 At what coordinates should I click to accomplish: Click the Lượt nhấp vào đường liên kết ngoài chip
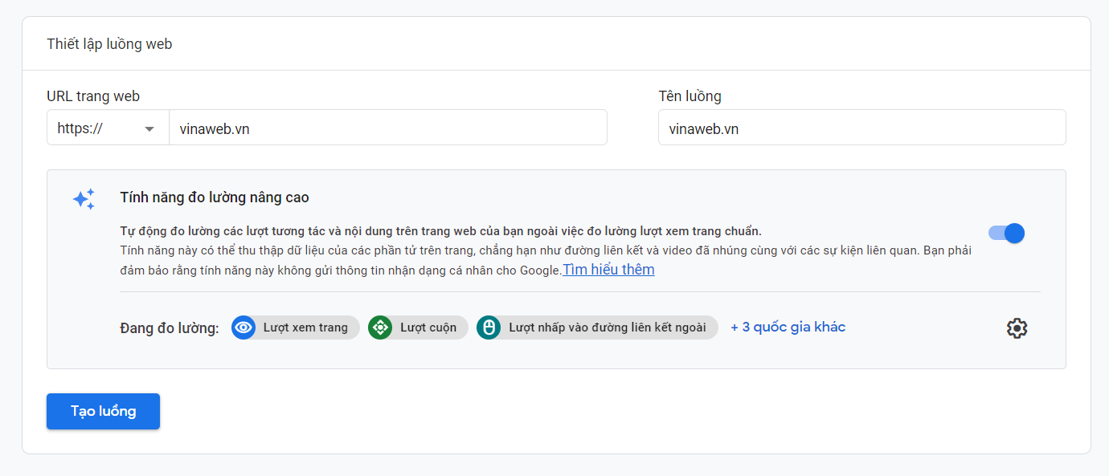(x=607, y=328)
